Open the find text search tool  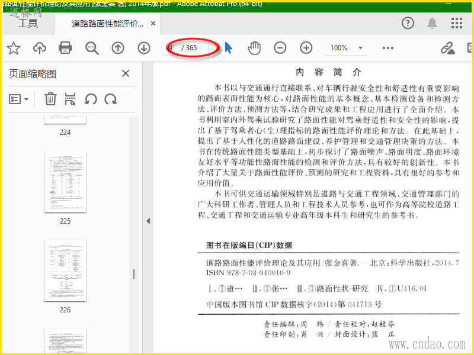tap(92, 48)
